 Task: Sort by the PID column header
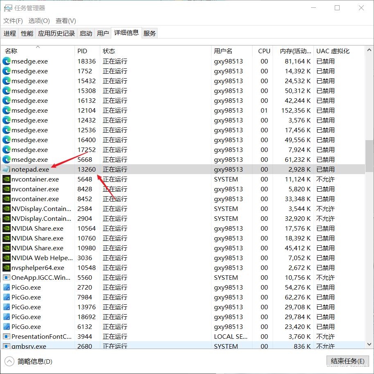87,51
